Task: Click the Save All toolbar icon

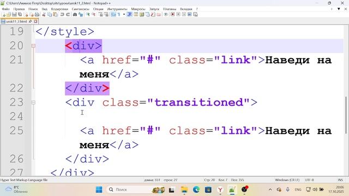Action: click(x=20, y=15)
